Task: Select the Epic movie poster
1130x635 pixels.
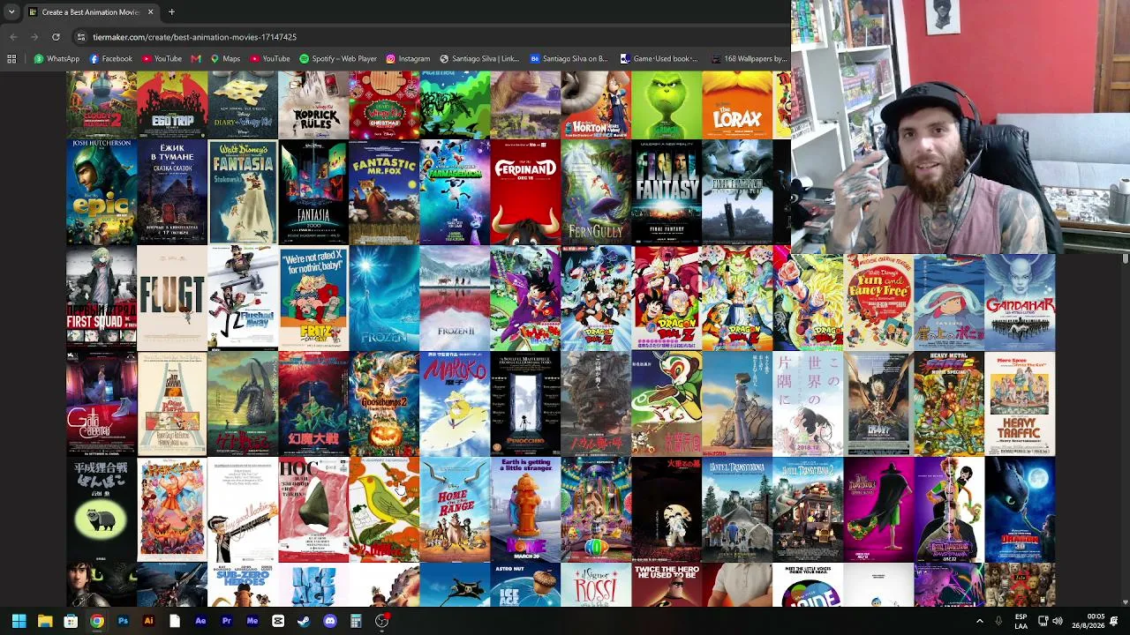Action: tap(102, 192)
